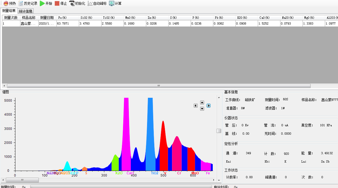
Task: Select measurement row 1 in results table
Action: coord(11,24)
